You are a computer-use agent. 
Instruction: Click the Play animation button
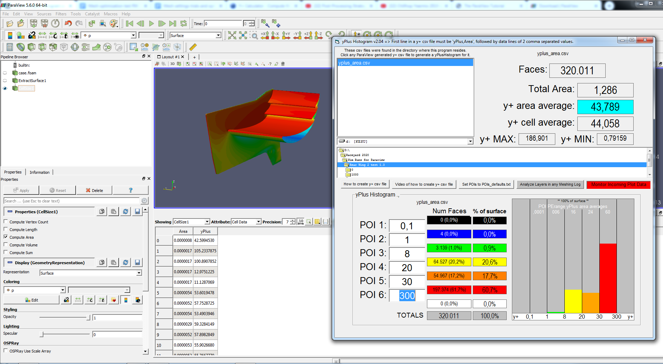tap(151, 24)
